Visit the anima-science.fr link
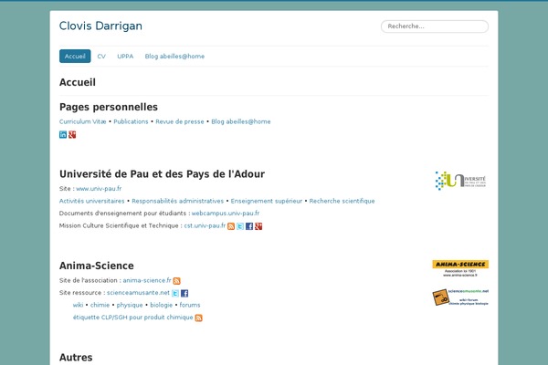This screenshot has height=365, width=548. point(147,280)
